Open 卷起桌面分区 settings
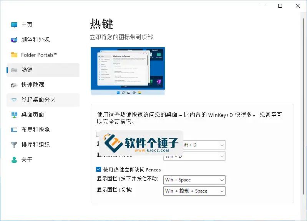 pyautogui.click(x=43, y=100)
